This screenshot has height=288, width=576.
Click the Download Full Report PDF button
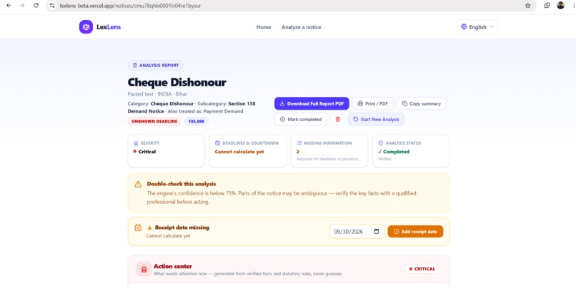click(312, 103)
